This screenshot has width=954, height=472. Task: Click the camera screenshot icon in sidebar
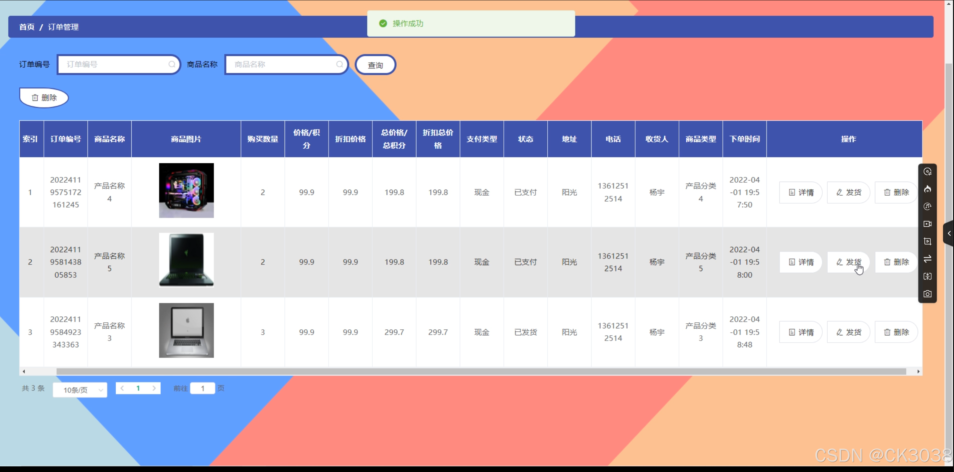(x=927, y=294)
